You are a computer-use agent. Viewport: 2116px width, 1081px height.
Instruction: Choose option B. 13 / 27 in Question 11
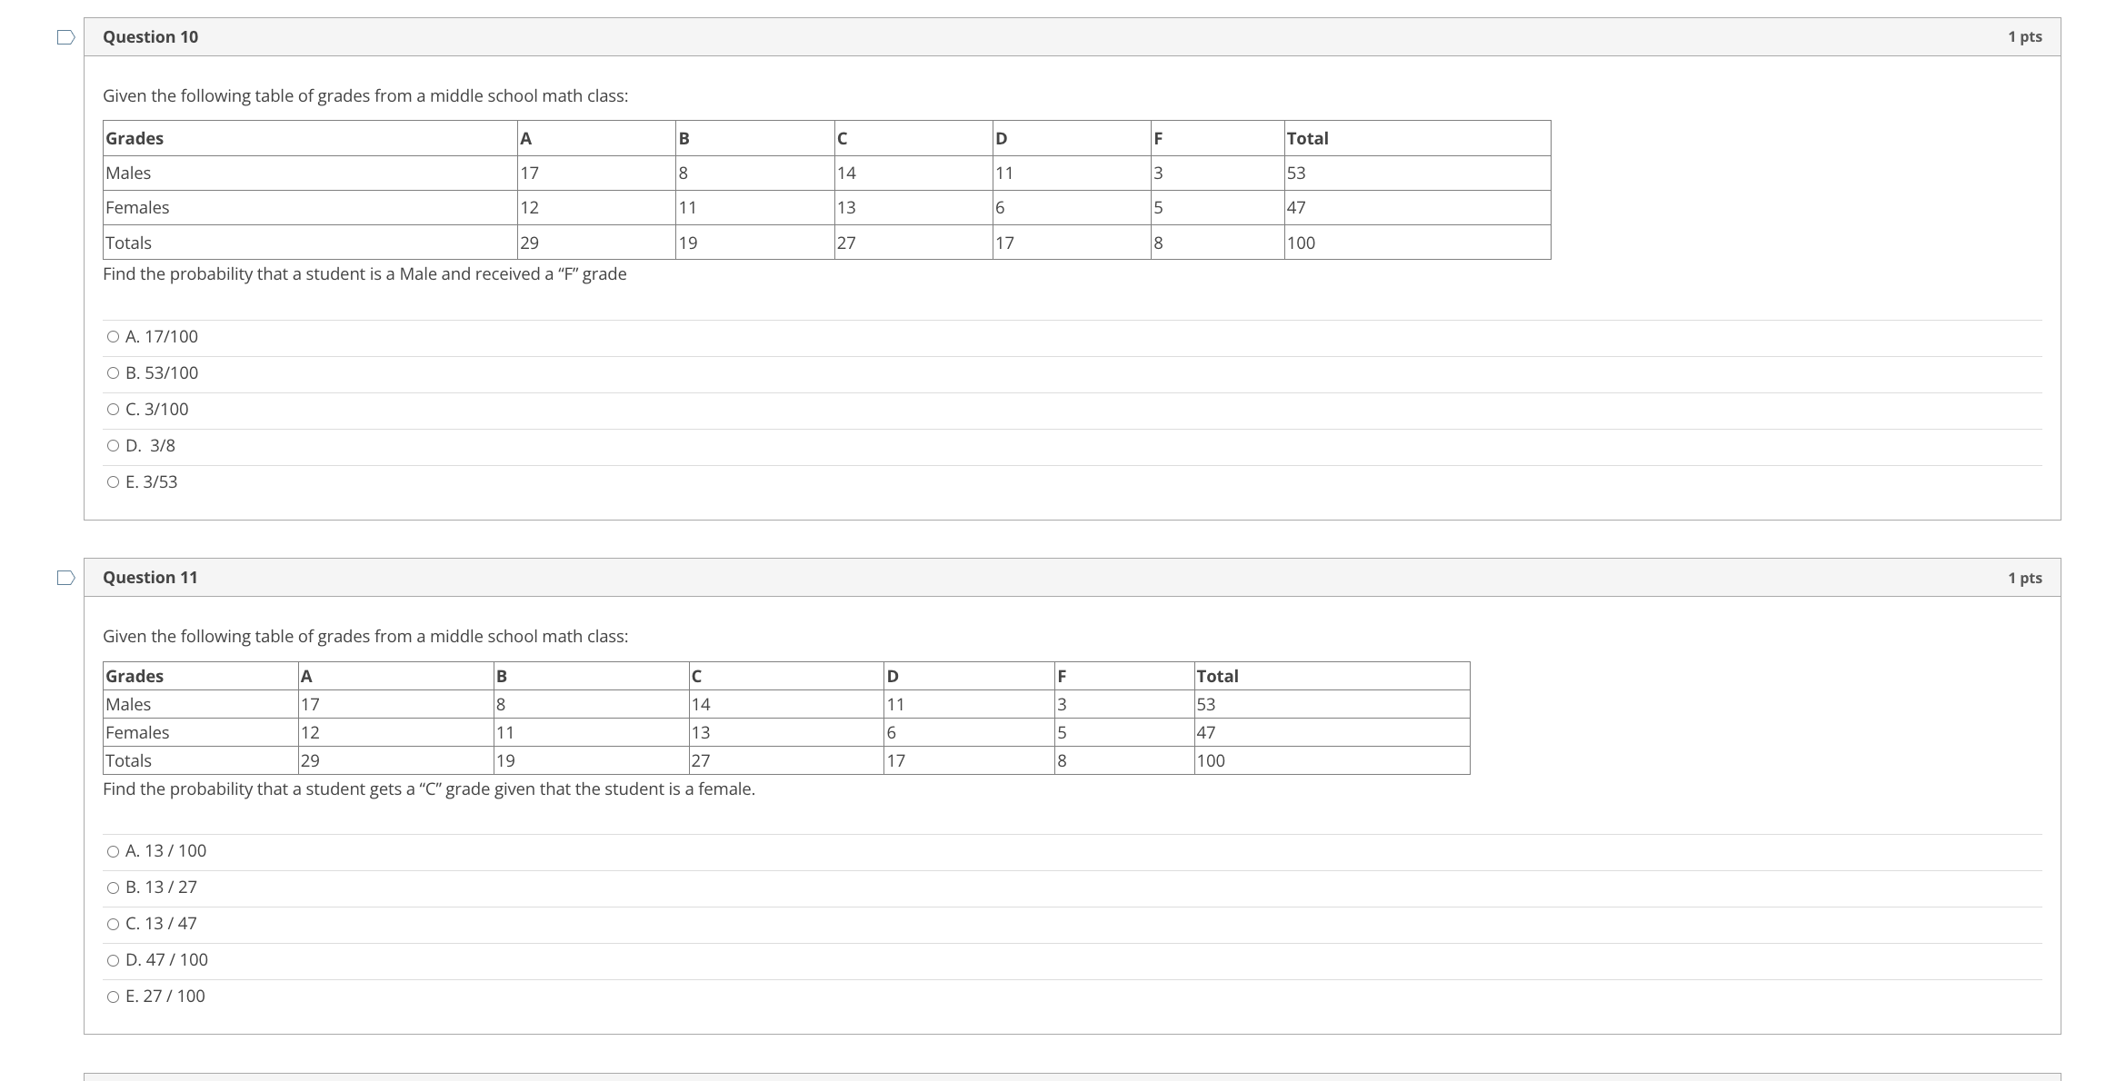click(113, 888)
